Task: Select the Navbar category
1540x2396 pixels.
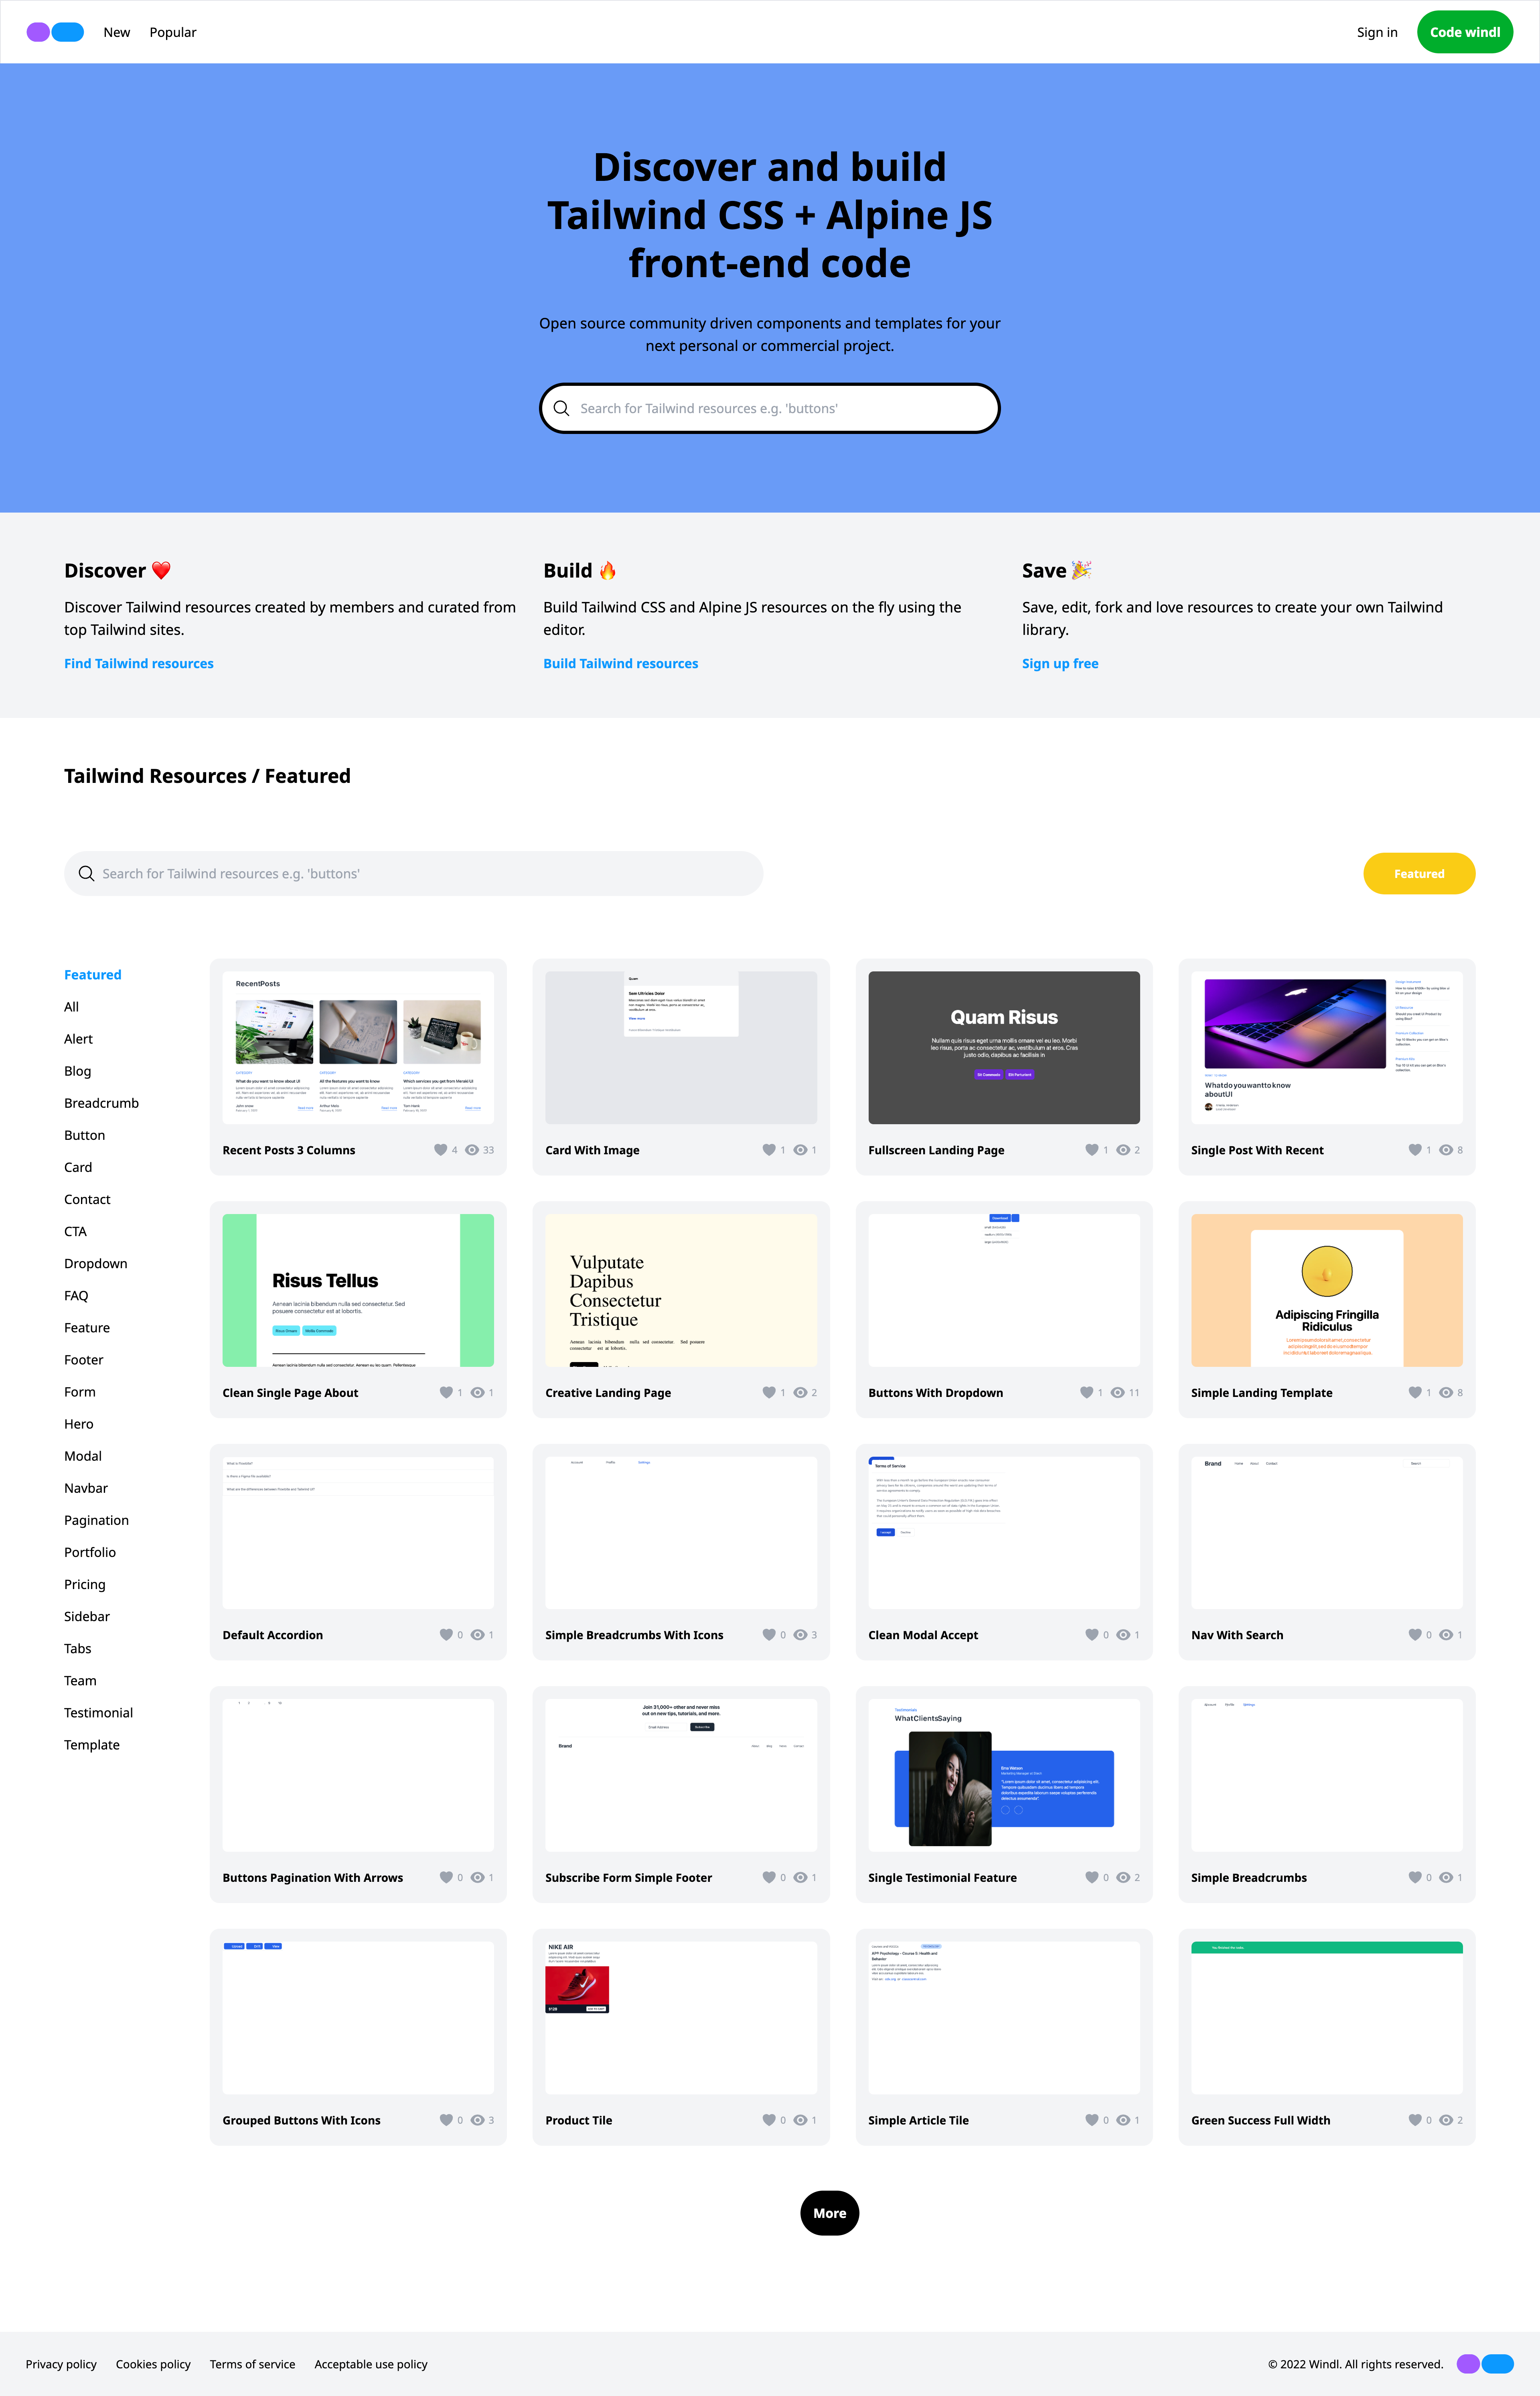Action: (x=86, y=1488)
